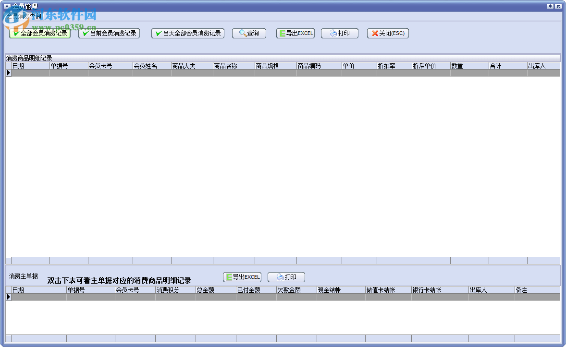This screenshot has height=347, width=566.
Task: Click the green checkmark on 当天全部会员消费记录
Action: (159, 33)
